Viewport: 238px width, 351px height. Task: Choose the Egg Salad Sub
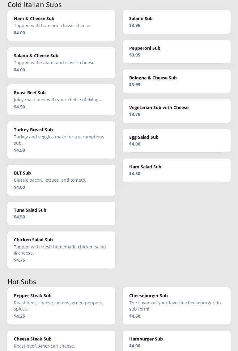(176, 141)
